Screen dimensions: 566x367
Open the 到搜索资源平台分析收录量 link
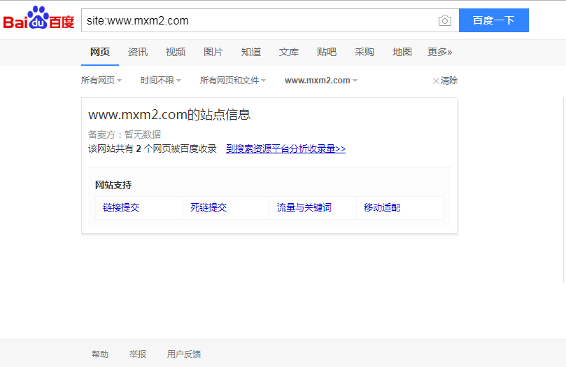coord(285,148)
